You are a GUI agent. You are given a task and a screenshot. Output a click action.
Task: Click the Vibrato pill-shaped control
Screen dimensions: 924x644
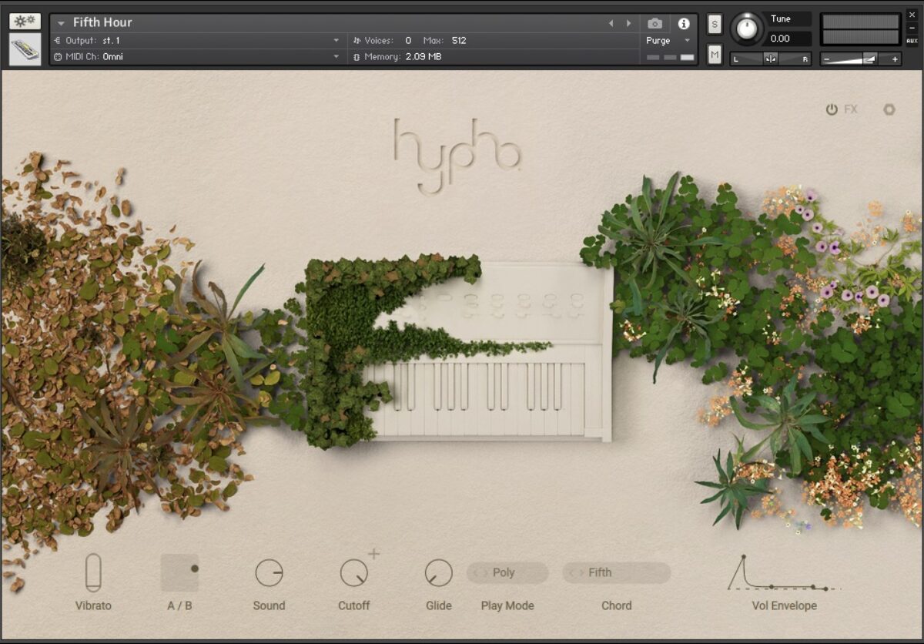coord(93,573)
